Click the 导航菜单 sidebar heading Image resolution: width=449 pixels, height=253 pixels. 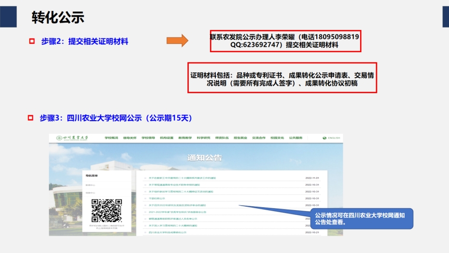(x=92, y=176)
